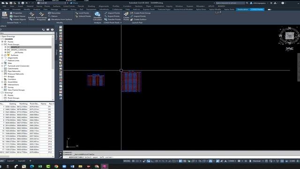This screenshot has width=300, height=169.
Task: Click Lock Points
Action: click(82, 13)
